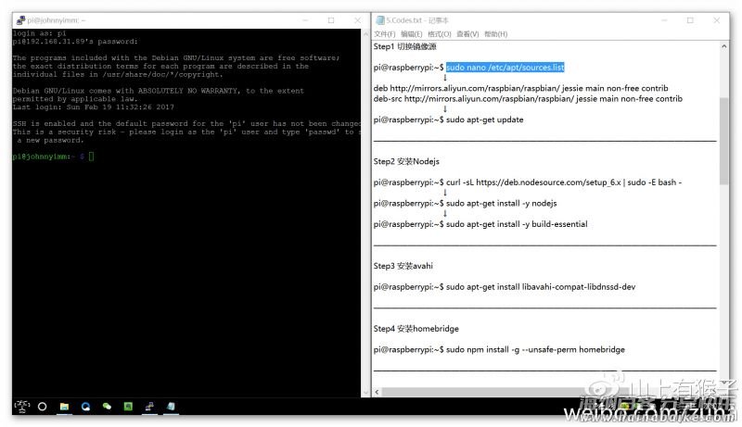Viewport: 742px width, 427px height.
Task: Minimize the Notepad window
Action: pos(664,20)
